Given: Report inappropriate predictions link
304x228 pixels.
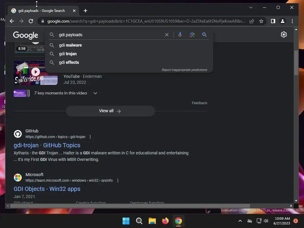Looking at the screenshot, I should click(184, 70).
